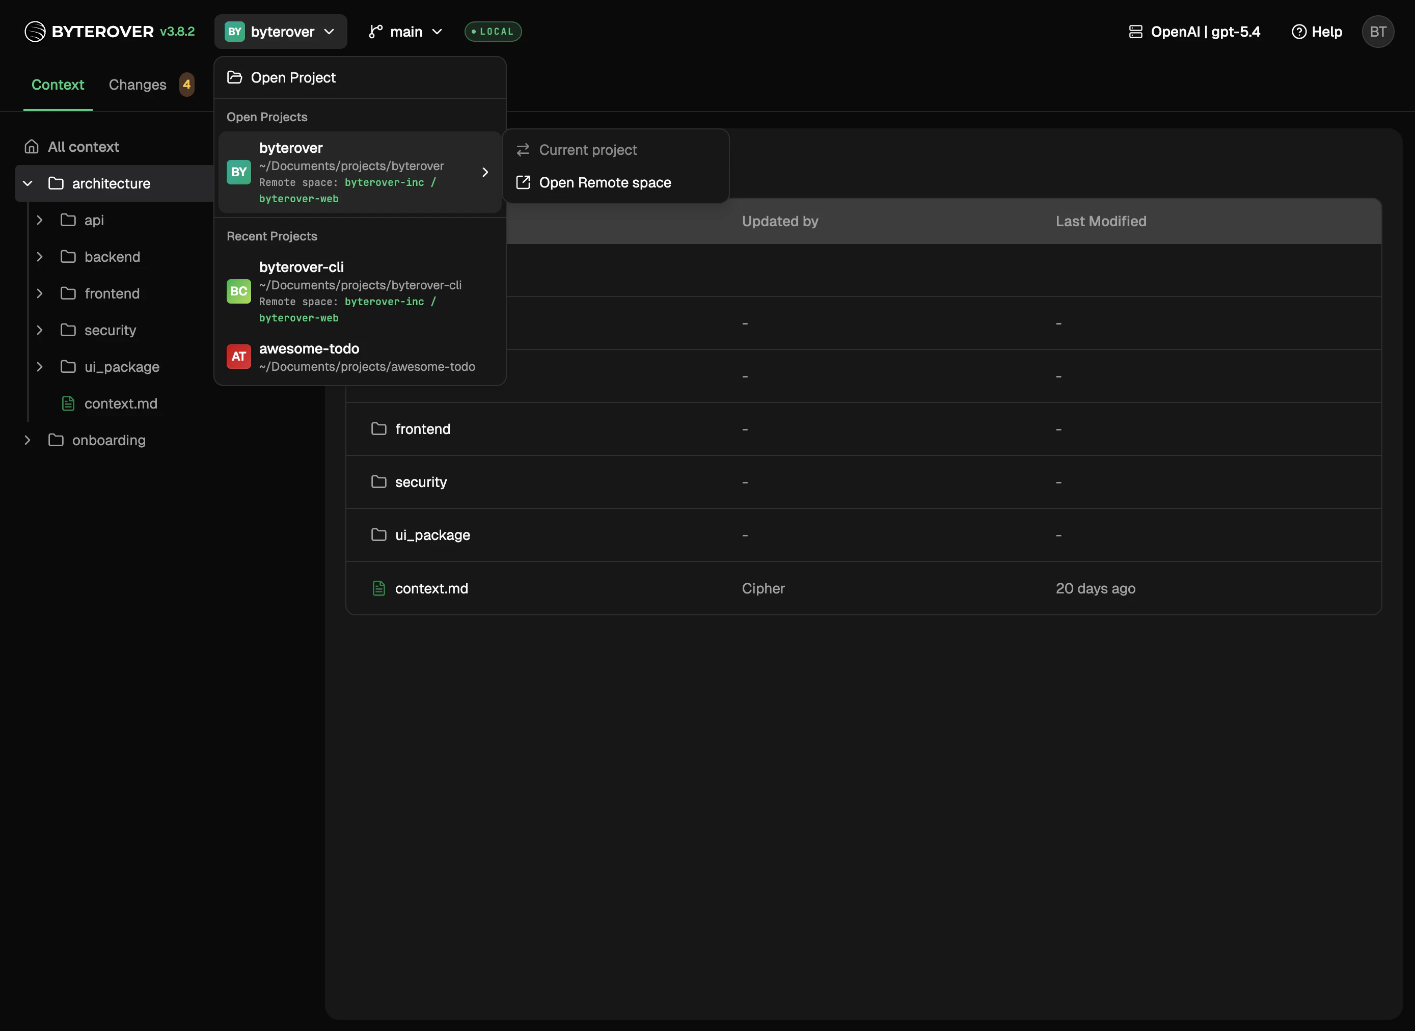Collapse the architecture folder

(27, 183)
